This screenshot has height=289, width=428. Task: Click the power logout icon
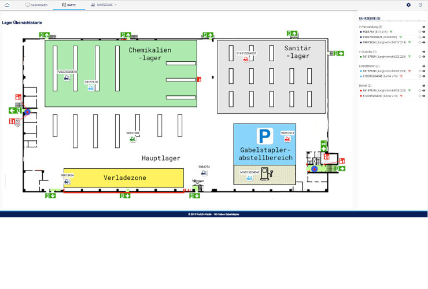click(420, 5)
